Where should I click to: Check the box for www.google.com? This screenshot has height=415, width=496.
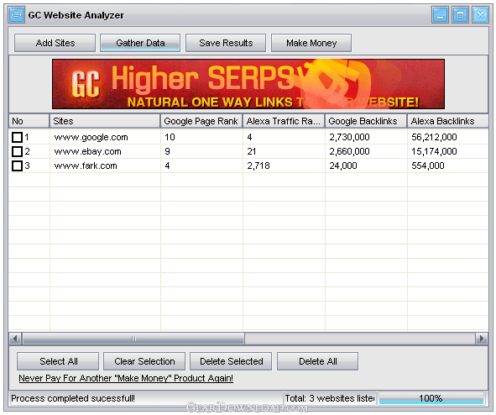[x=17, y=137]
